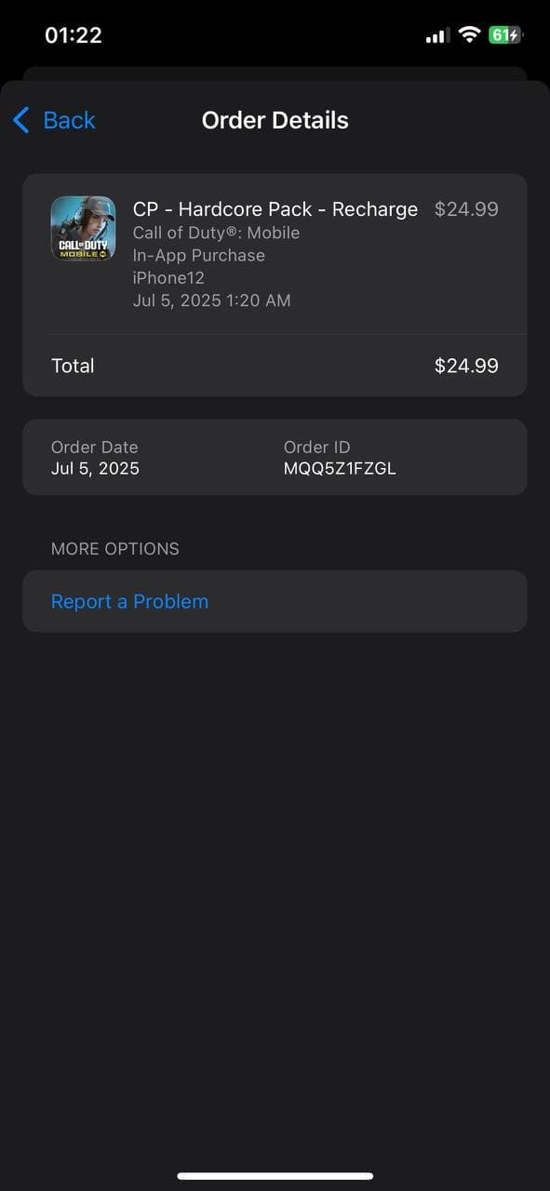550x1191 pixels.
Task: Tap the Wi-Fi status icon
Action: click(x=470, y=35)
